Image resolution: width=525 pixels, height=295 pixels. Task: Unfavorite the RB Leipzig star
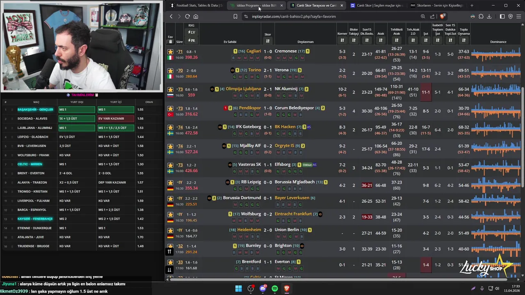point(170,182)
